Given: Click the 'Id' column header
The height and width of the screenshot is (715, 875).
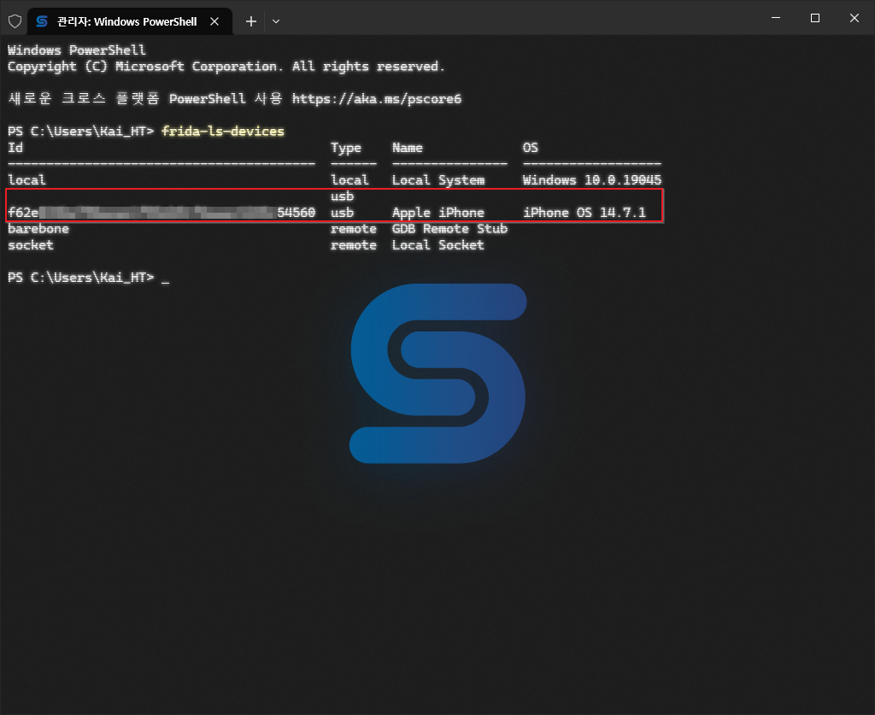Looking at the screenshot, I should [x=15, y=147].
